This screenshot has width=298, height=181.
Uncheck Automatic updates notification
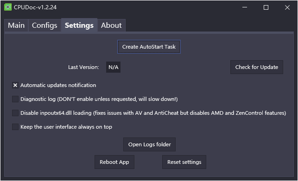tap(15, 85)
